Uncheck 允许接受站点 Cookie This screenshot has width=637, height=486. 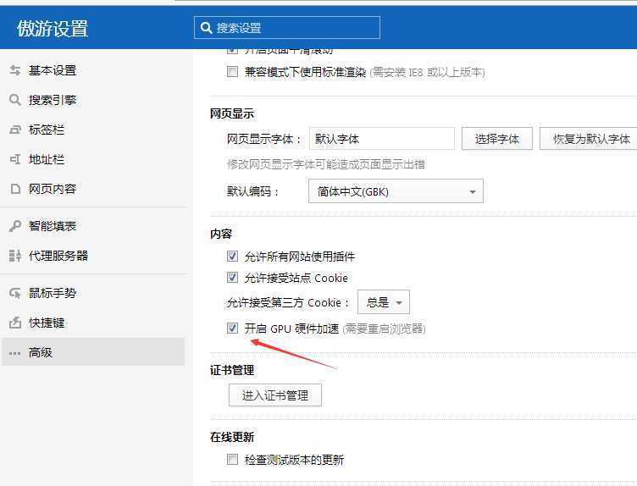click(x=232, y=278)
